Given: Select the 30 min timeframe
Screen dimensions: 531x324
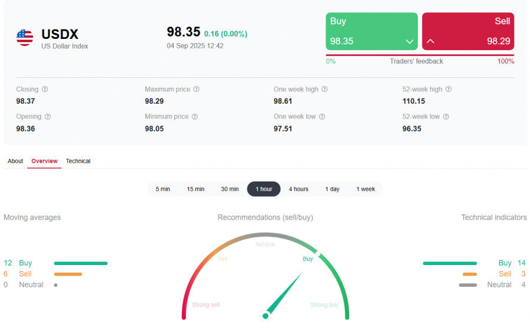Looking at the screenshot, I should click(230, 189).
